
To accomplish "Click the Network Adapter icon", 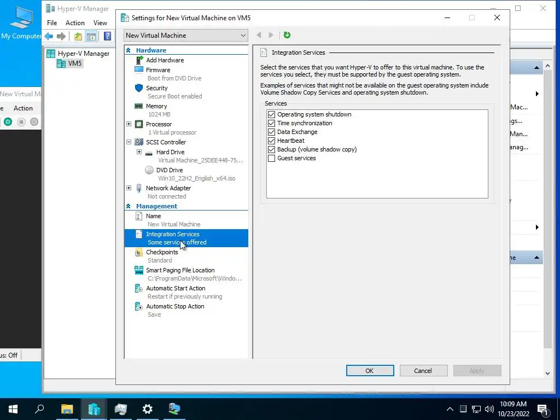I will tap(139, 188).
